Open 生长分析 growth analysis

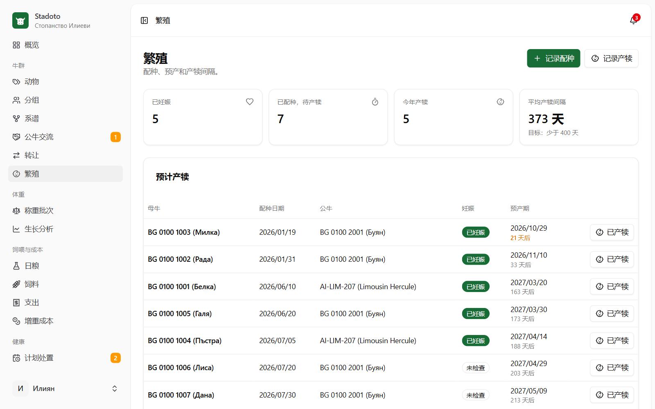(x=65, y=229)
